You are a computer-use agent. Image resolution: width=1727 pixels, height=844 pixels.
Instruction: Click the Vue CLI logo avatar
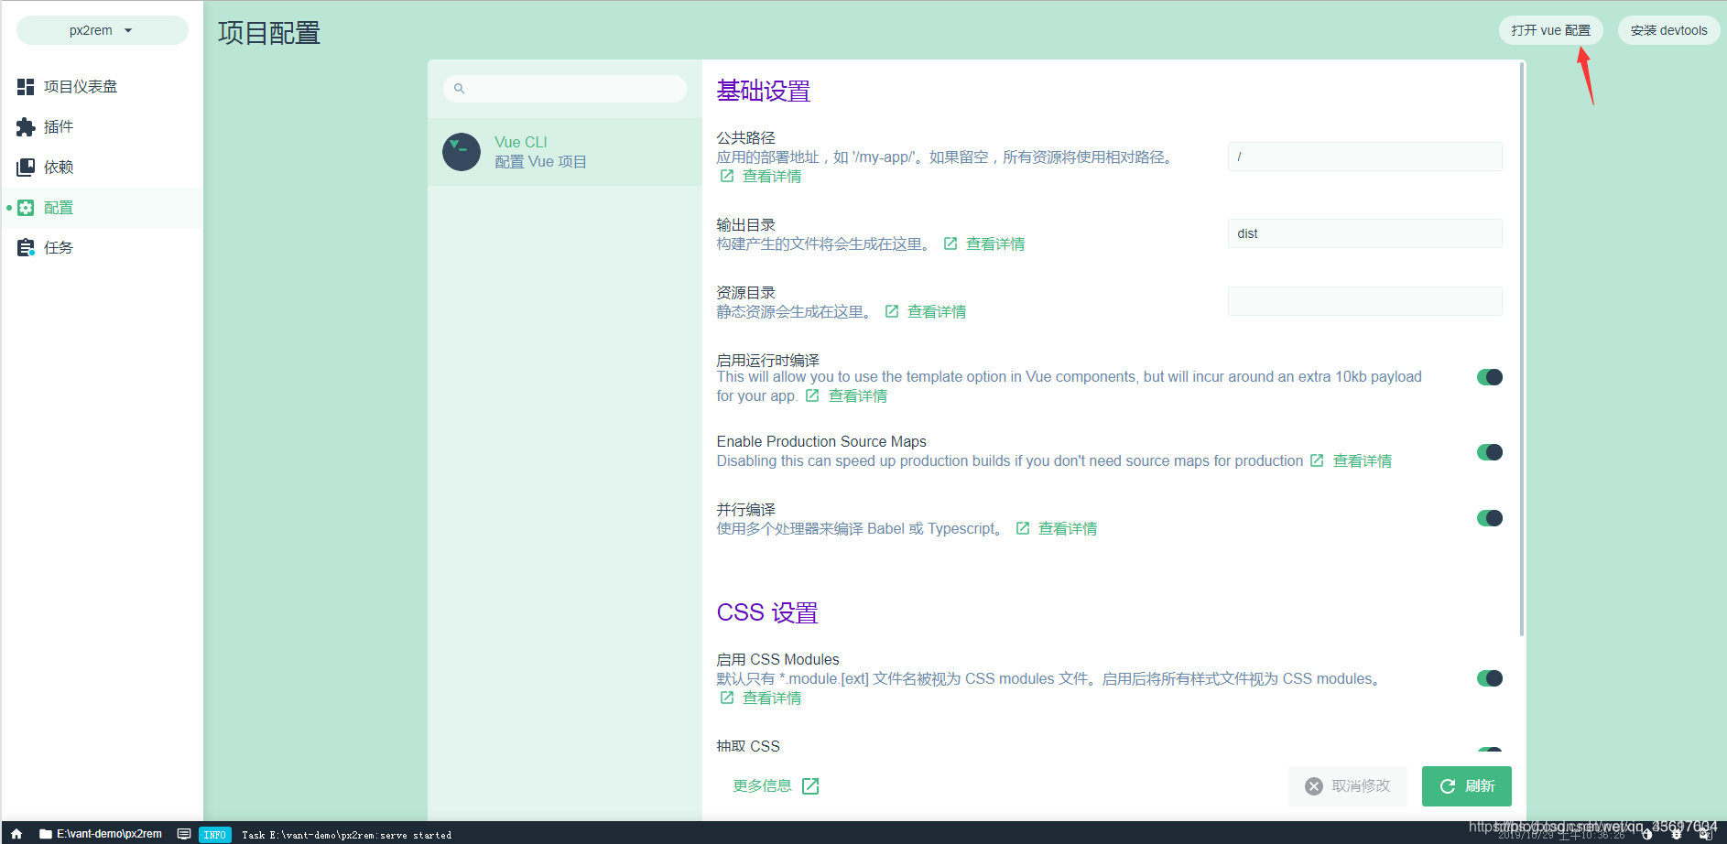[462, 152]
